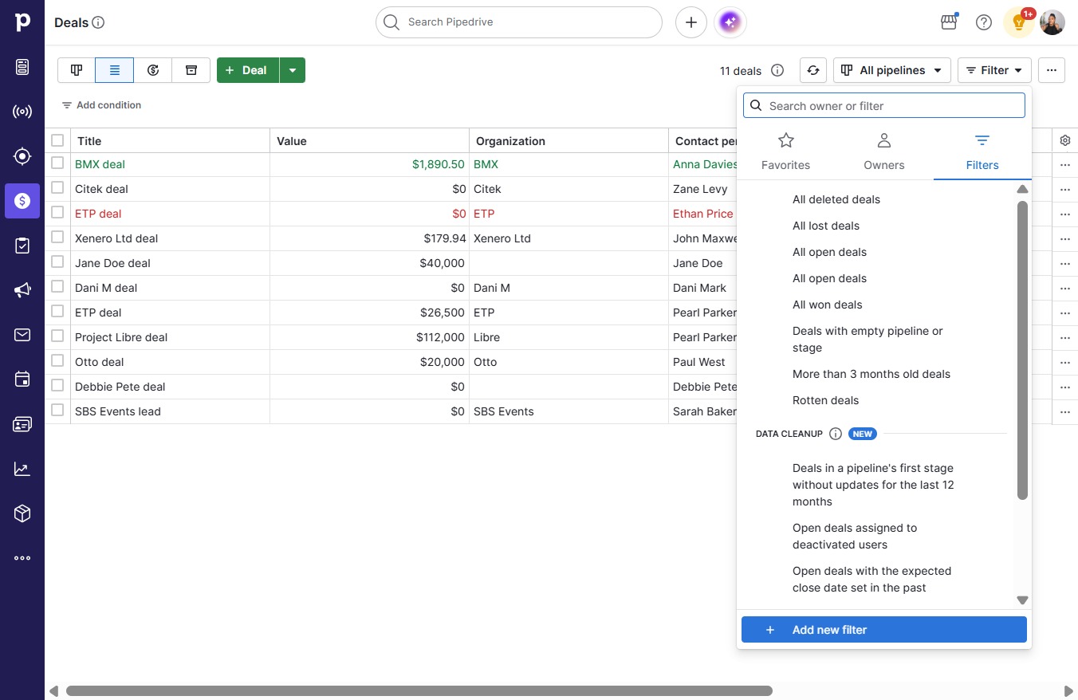The image size is (1078, 700).
Task: Switch to the Owners tab
Action: click(x=884, y=151)
